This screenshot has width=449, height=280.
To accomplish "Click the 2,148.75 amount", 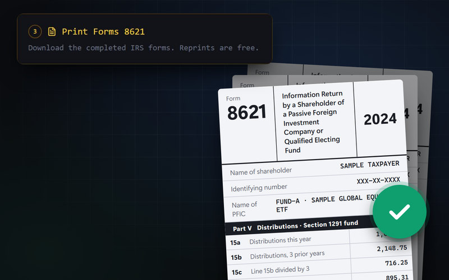I will pyautogui.click(x=392, y=248).
